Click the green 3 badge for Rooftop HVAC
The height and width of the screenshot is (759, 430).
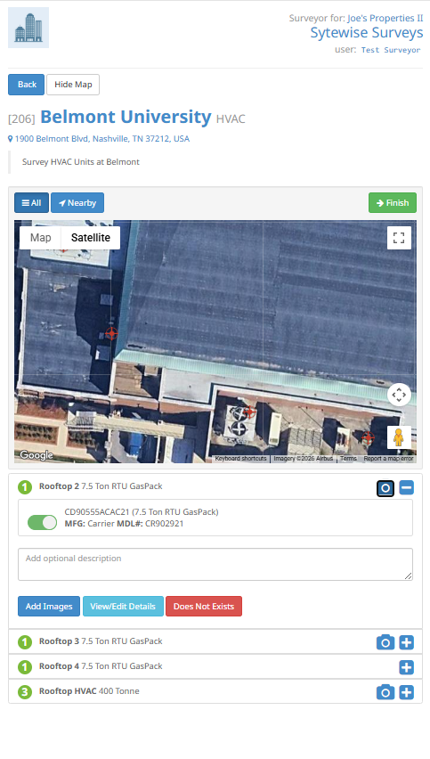[x=25, y=691]
